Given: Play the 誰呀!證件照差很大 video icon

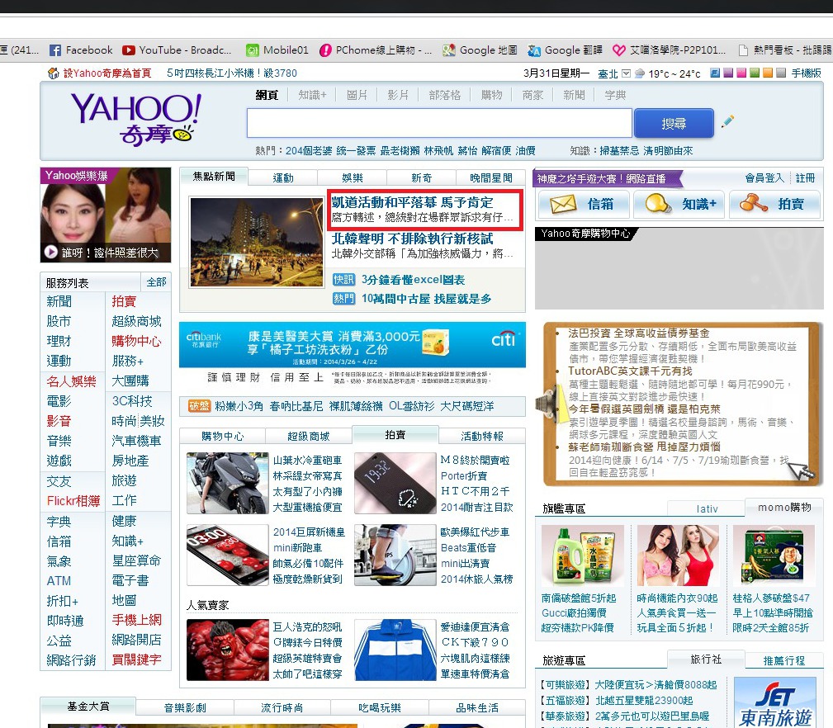Looking at the screenshot, I should [51, 252].
